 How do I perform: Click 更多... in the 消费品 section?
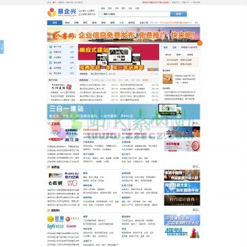click(196, 166)
